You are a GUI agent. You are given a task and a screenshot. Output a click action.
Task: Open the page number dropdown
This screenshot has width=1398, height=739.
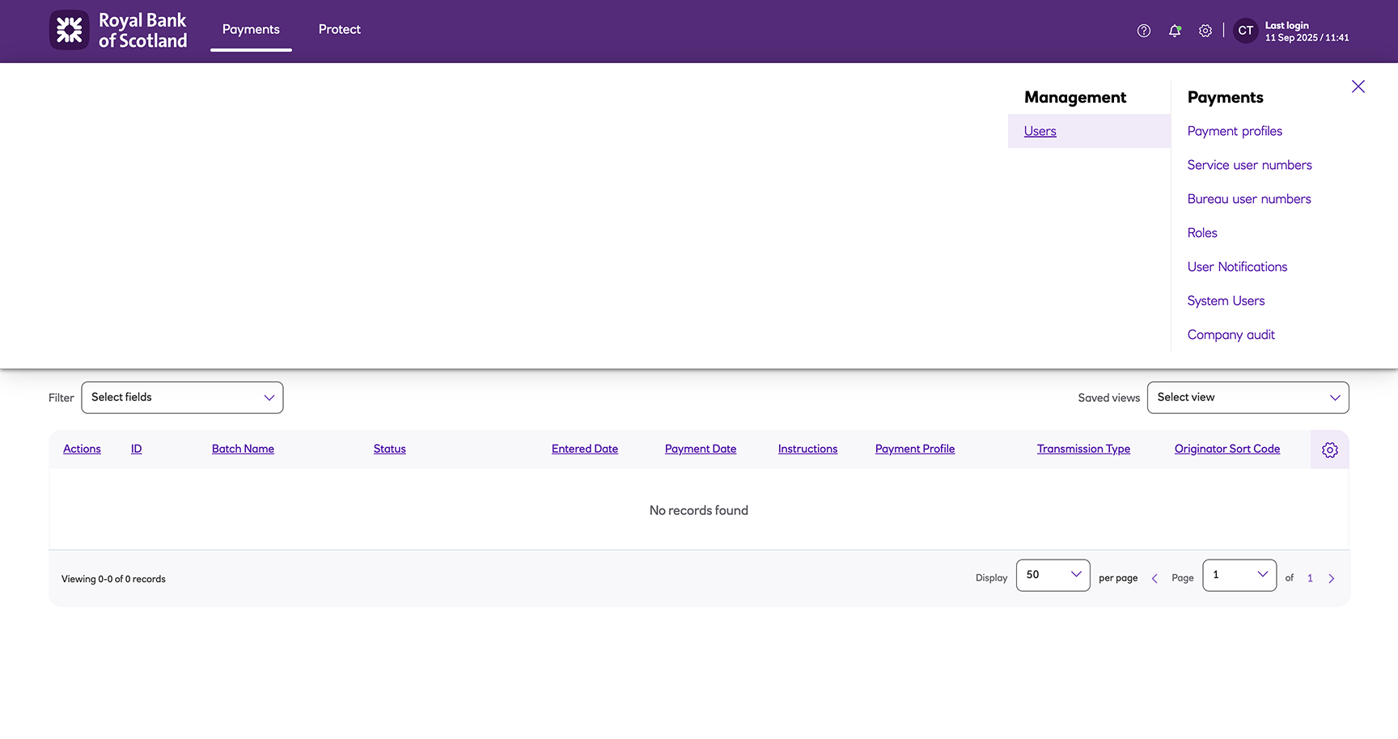(x=1239, y=576)
